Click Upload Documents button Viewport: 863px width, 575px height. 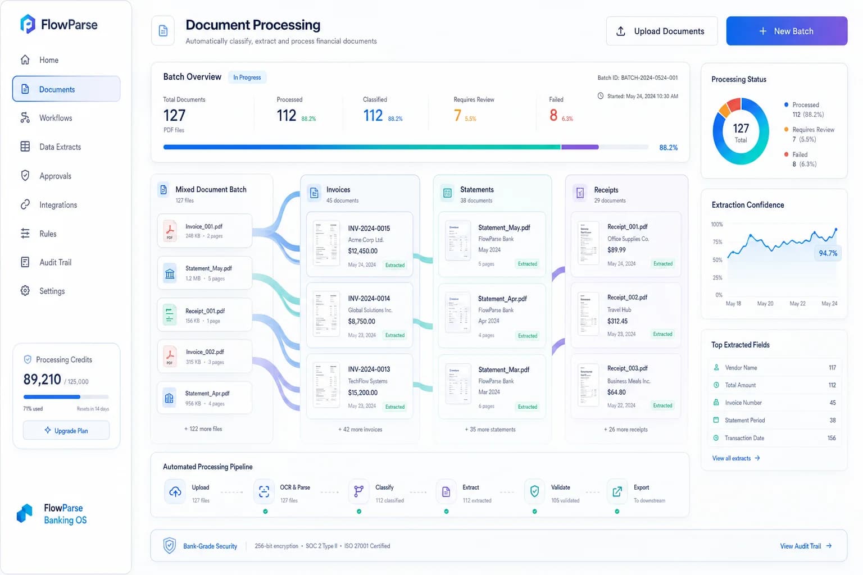coord(661,31)
